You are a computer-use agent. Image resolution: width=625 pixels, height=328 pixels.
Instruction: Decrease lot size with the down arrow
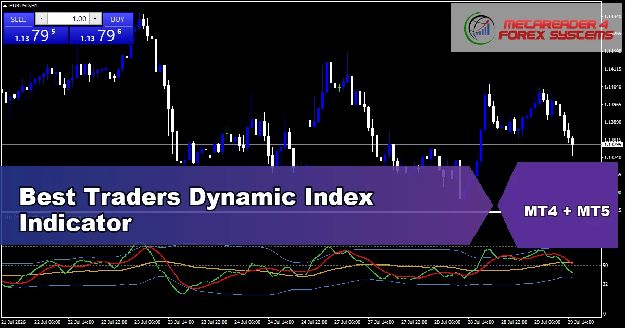tap(41, 19)
